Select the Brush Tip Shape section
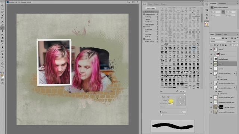 coord(150,12)
